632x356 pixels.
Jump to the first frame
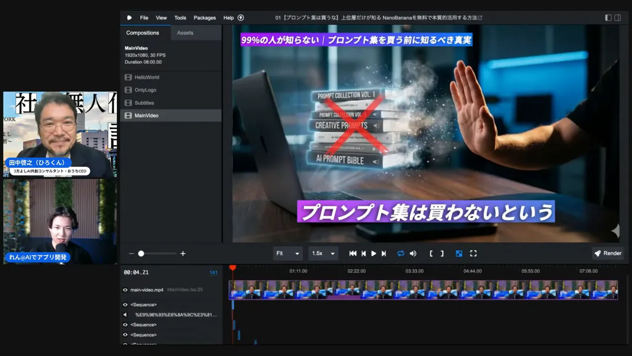point(353,253)
